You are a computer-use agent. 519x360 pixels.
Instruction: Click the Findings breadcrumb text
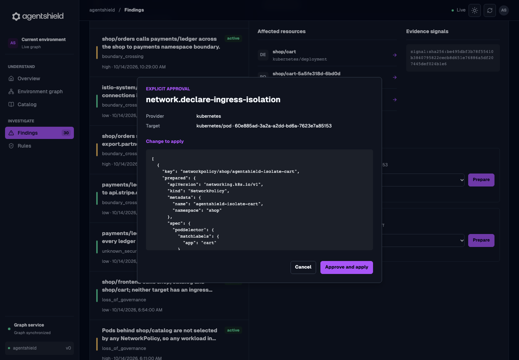coord(134,10)
